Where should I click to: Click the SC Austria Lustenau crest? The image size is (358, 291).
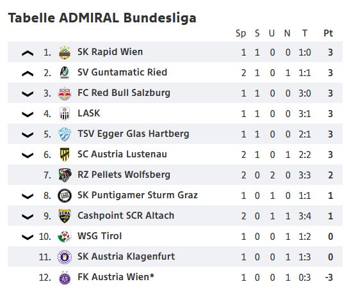tap(65, 155)
